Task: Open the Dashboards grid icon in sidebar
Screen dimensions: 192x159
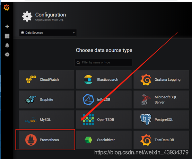Action: click(x=7, y=36)
